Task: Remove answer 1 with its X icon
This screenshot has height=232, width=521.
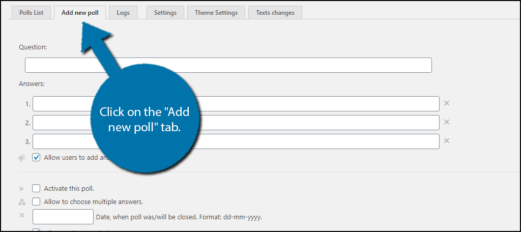Action: click(x=447, y=103)
